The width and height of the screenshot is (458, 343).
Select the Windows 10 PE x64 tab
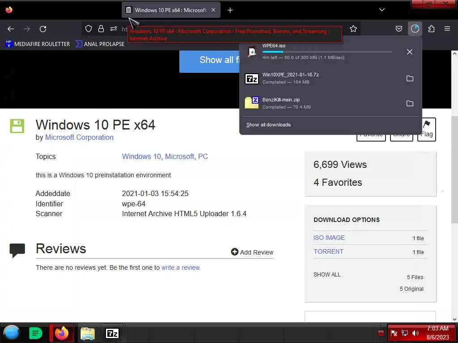(x=171, y=10)
